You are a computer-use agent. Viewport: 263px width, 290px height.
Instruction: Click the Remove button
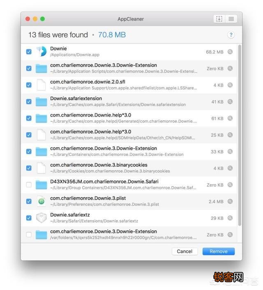[219, 251]
